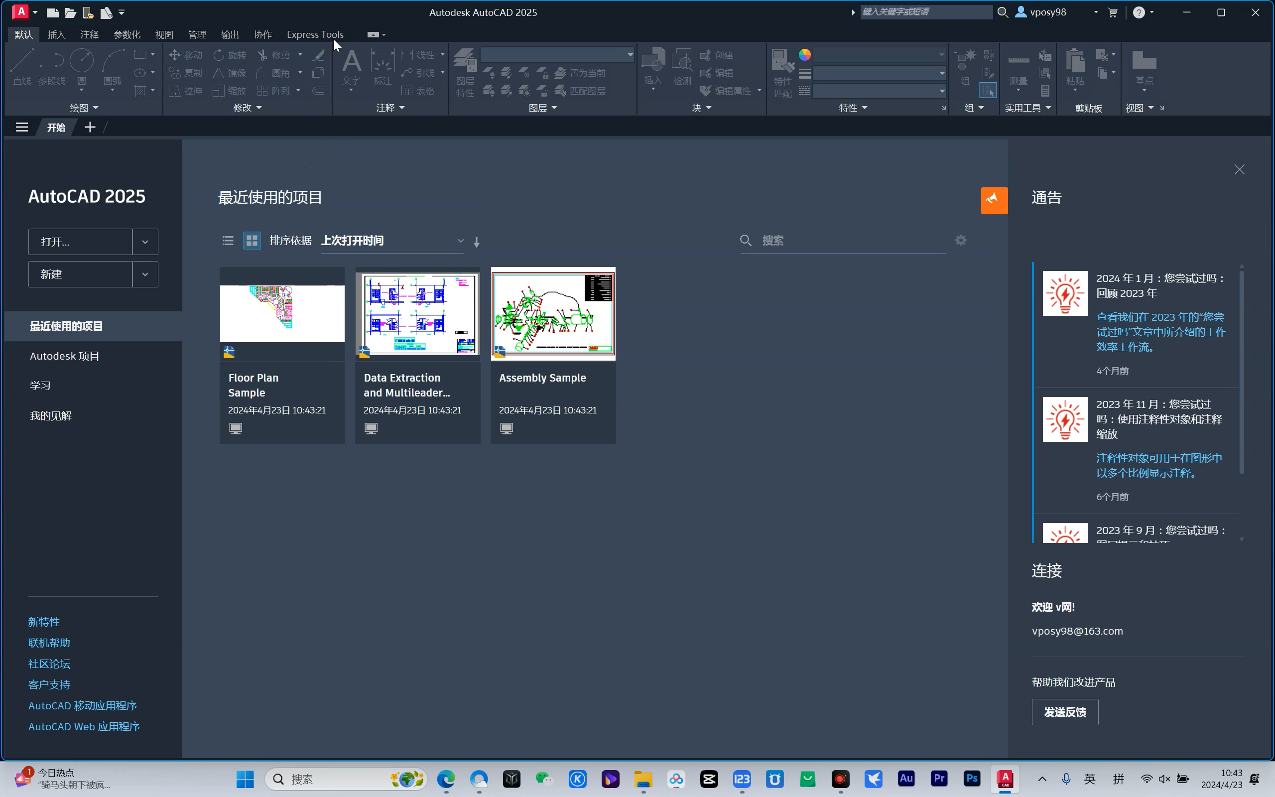Screen dimensions: 1275x797
Task: Click the hamburger menu beside Start tab
Action: (x=21, y=127)
